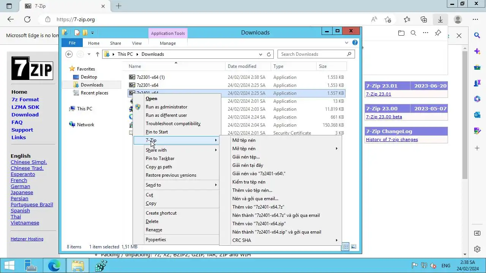Switch Explorer to large icons view icon

[353, 247]
